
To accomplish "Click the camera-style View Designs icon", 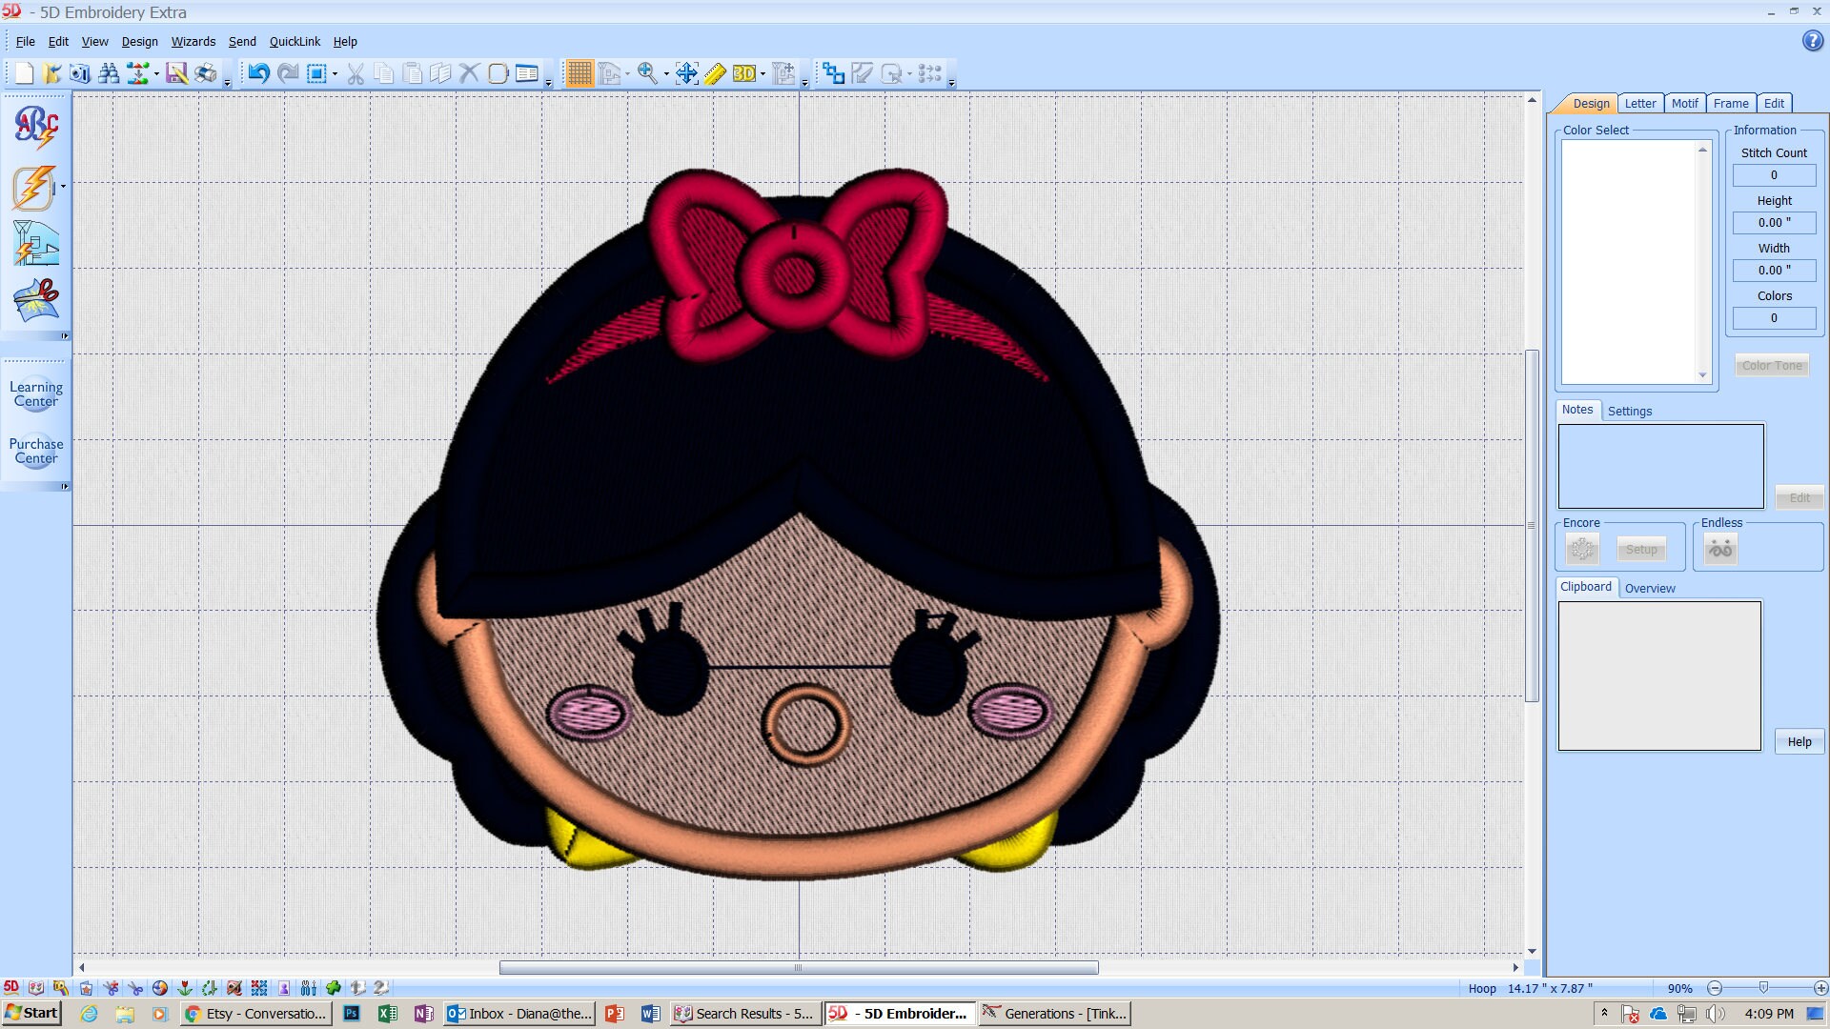I will 80,73.
